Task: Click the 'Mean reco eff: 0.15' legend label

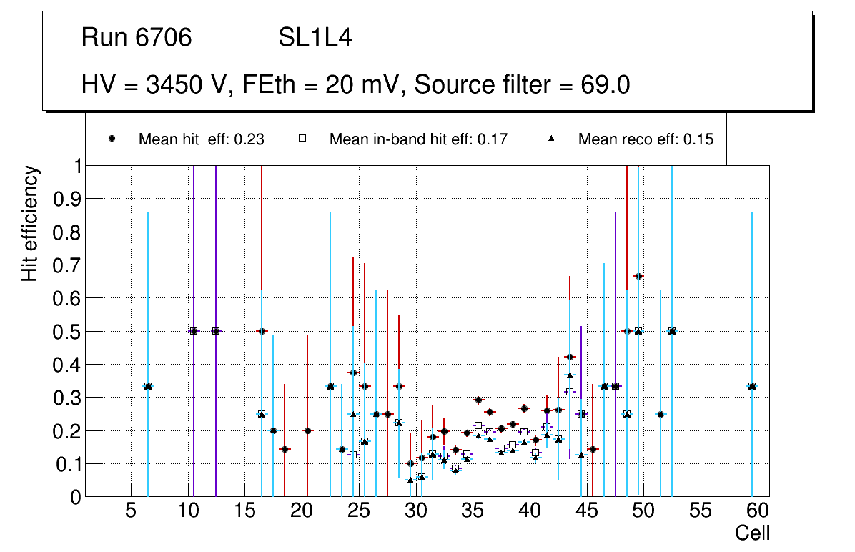Action: coord(646,139)
